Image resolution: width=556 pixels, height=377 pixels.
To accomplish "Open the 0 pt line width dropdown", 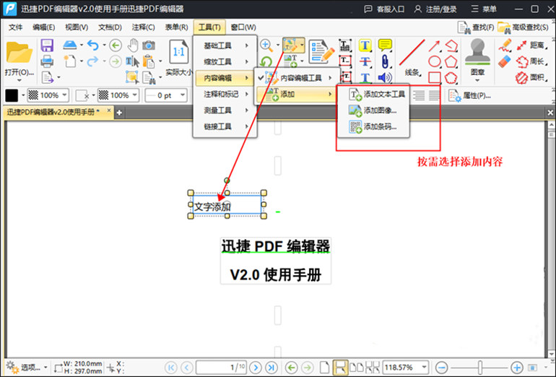I will point(183,95).
